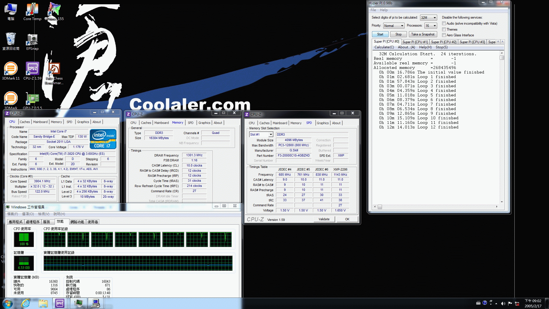Open the Core Temp desktop shortcut

tap(32, 11)
